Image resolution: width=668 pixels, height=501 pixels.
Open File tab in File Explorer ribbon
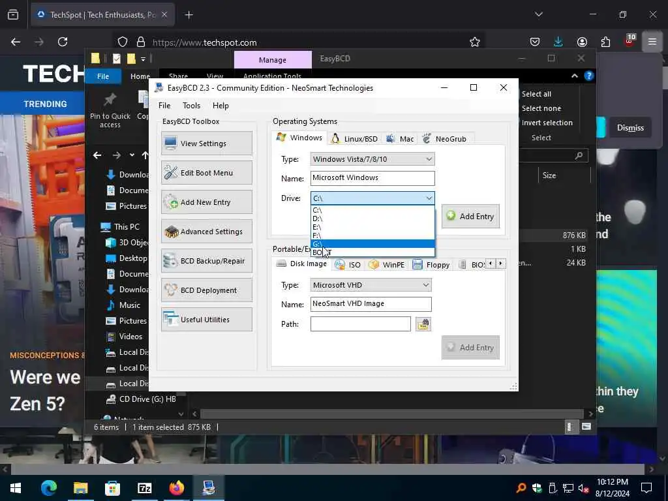pos(103,77)
